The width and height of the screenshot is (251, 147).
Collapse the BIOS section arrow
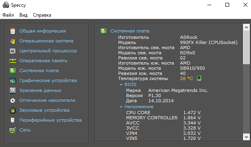pyautogui.click(x=121, y=85)
